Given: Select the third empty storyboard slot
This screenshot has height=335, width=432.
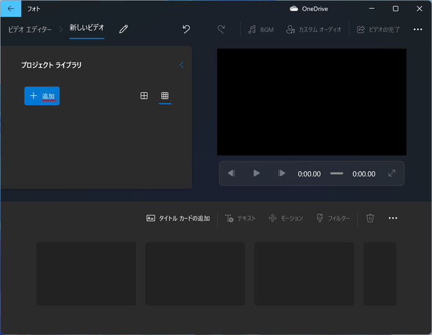Looking at the screenshot, I should click(304, 274).
